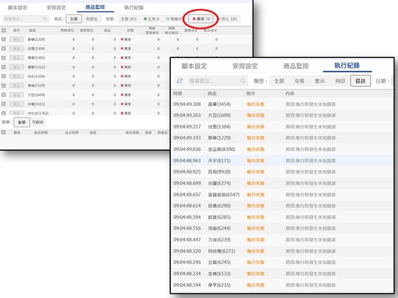Viewport: 398px width, 298px height.
Task: Click the red 異常 status of 聯華(1229)
Action: coord(126,40)
